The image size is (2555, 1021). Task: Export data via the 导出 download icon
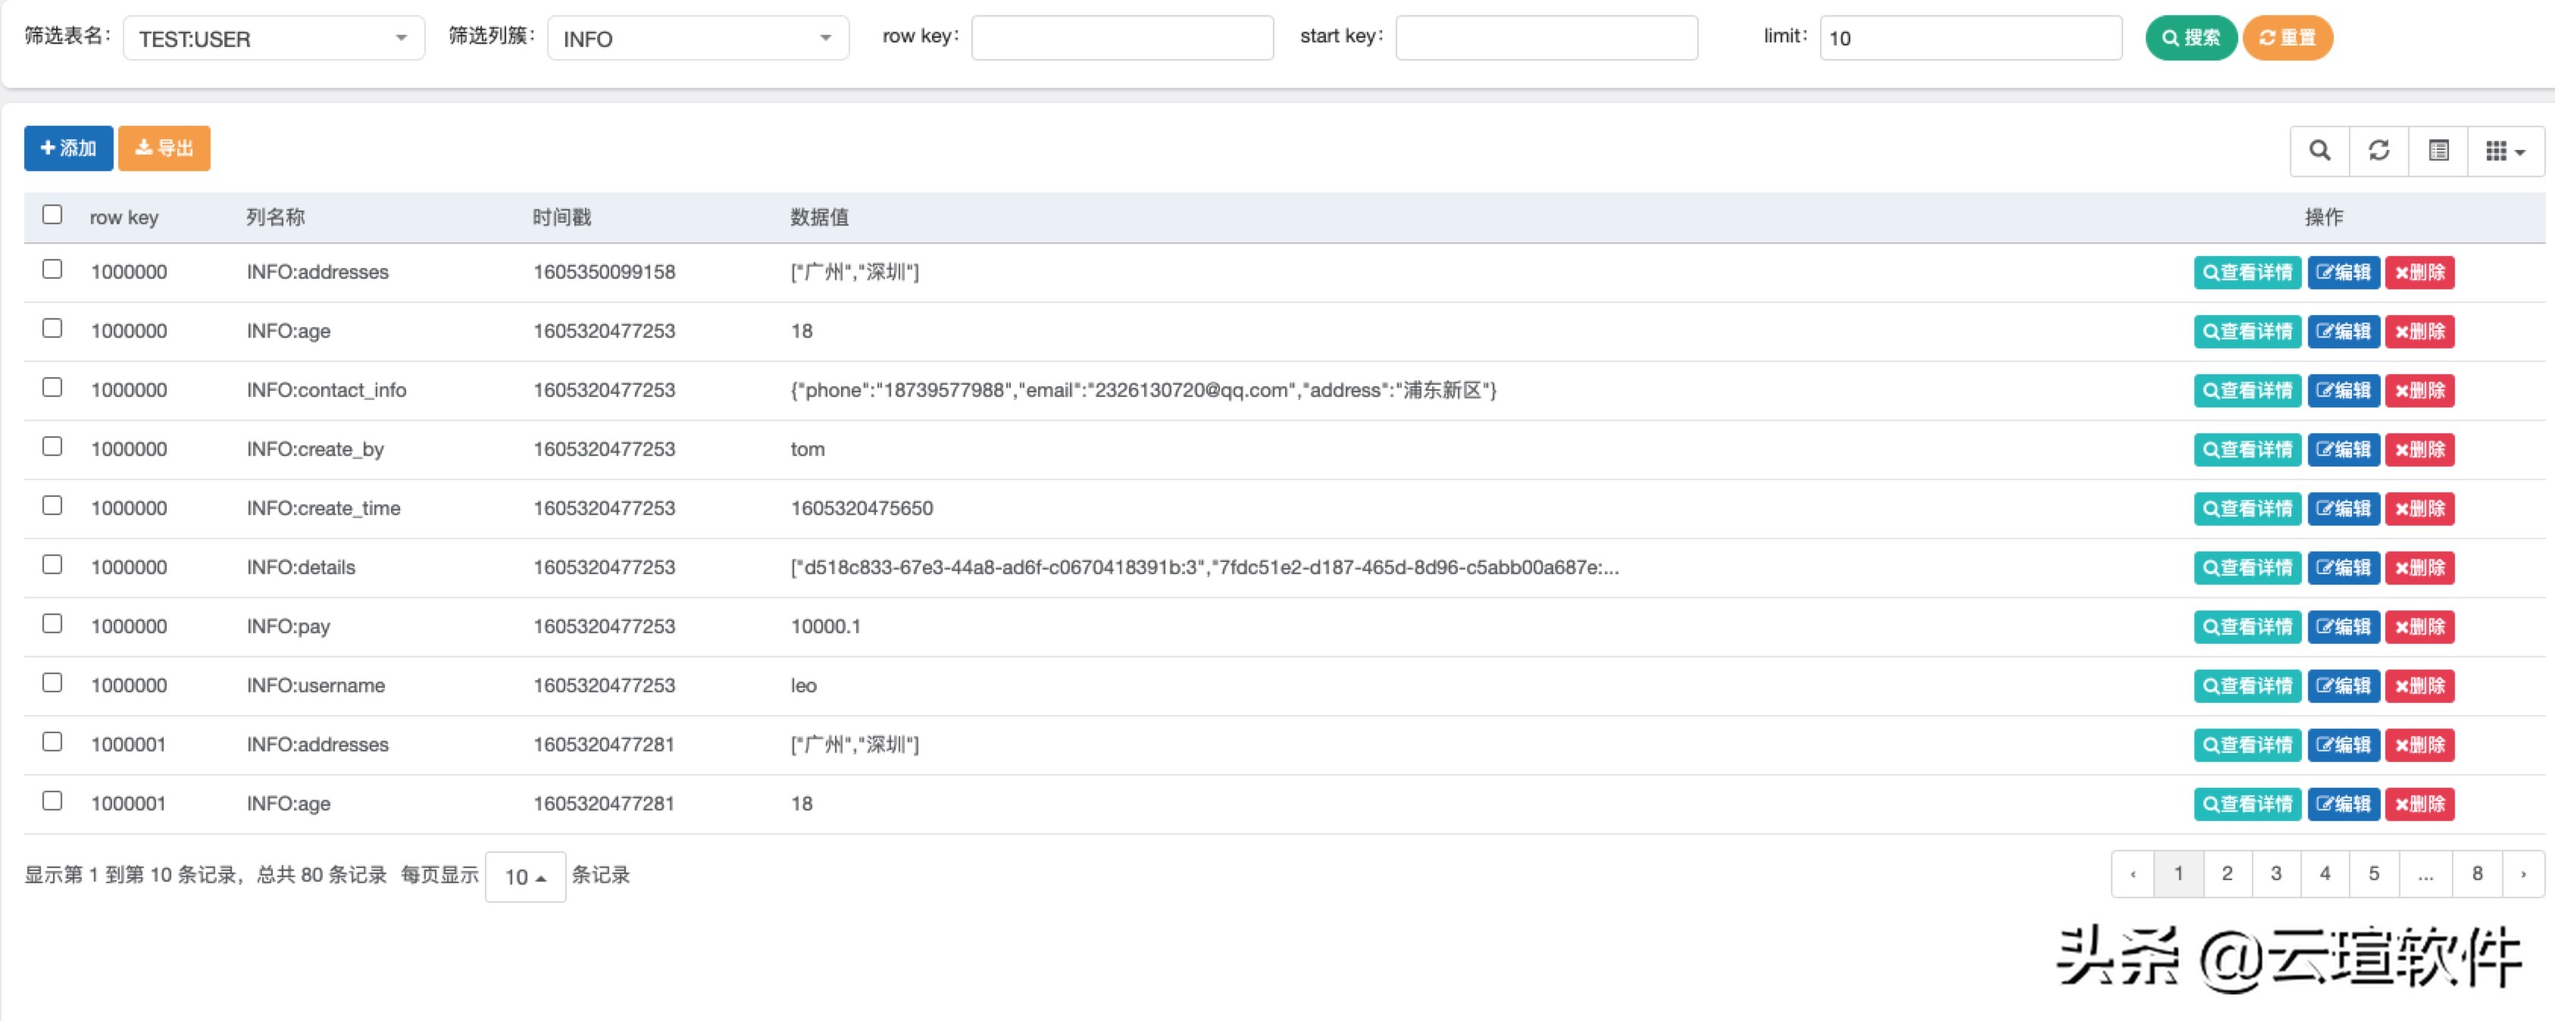coord(164,148)
